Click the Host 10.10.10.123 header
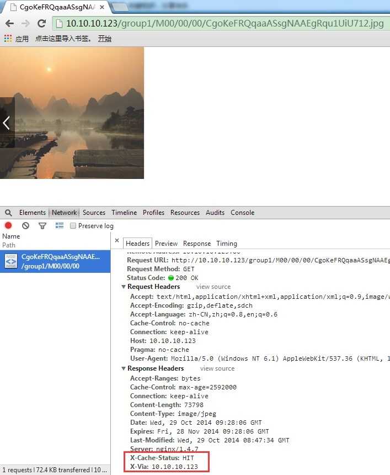 tap(163, 341)
